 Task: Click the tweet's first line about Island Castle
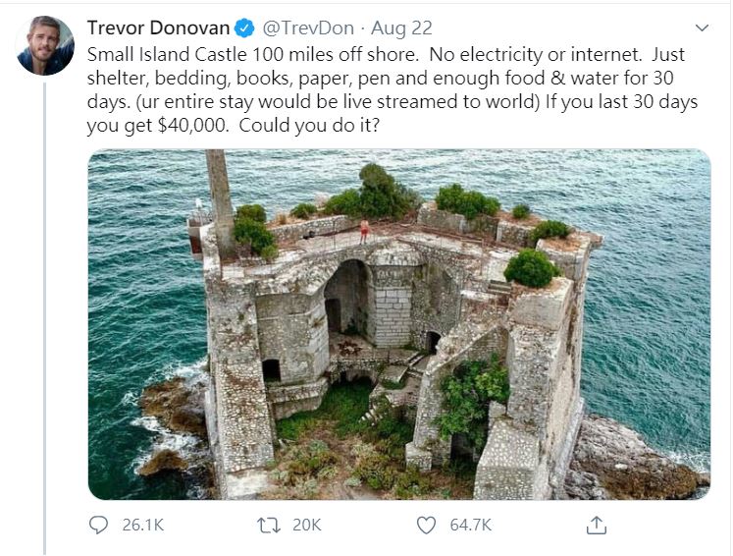pos(386,55)
